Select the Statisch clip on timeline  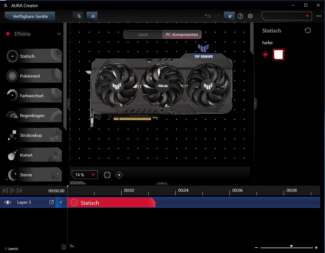(x=111, y=203)
